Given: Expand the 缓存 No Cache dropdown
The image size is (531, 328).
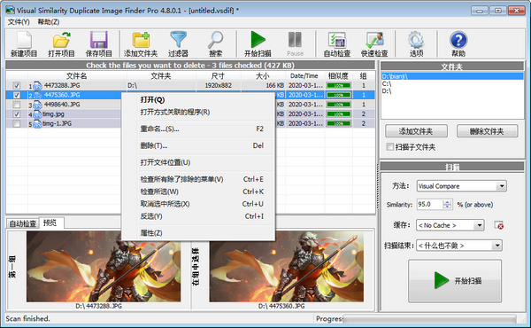Looking at the screenshot, I should pos(479,225).
